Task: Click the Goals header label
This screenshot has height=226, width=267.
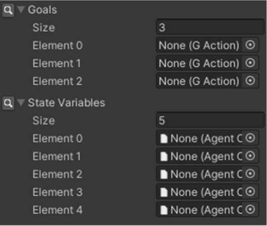Action: pos(42,10)
